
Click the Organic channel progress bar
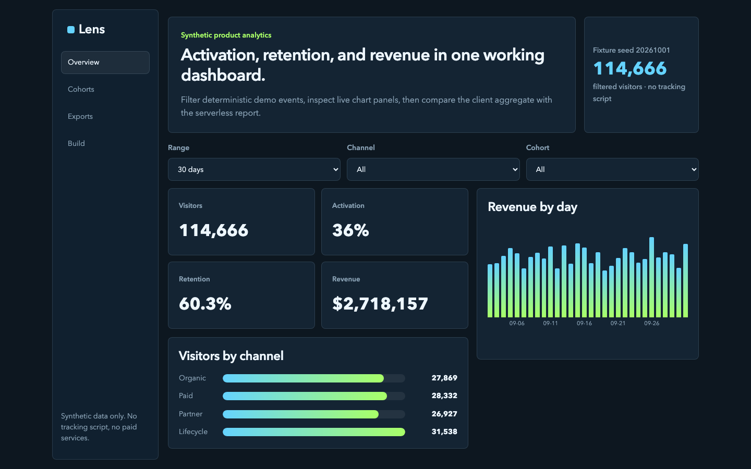(x=314, y=378)
